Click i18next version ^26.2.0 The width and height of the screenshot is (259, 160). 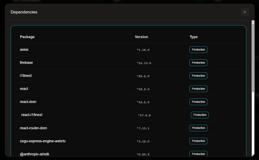coord(143,76)
